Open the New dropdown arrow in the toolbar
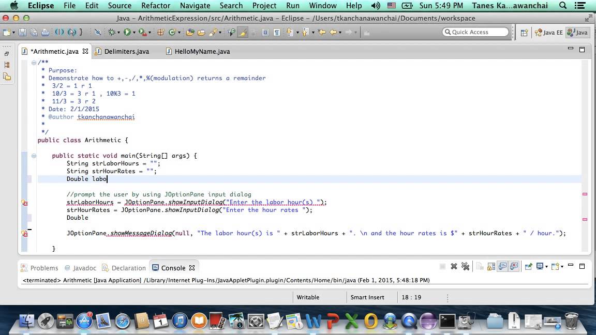The width and height of the screenshot is (596, 335). click(13, 33)
